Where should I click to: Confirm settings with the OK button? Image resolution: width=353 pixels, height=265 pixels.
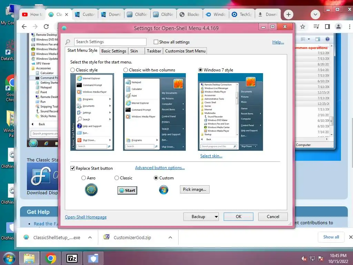coord(239,217)
